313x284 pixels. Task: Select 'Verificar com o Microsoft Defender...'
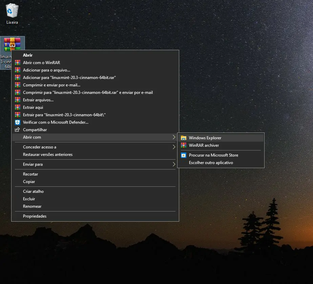(95, 122)
